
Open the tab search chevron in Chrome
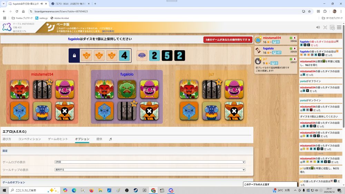click(x=3, y=4)
